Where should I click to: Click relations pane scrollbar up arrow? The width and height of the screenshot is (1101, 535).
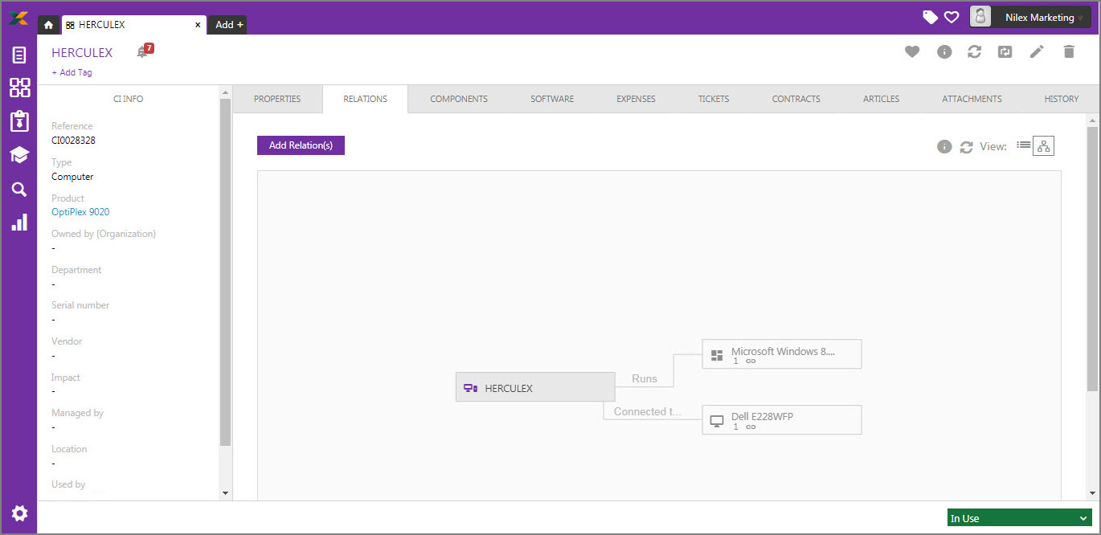tap(1092, 120)
